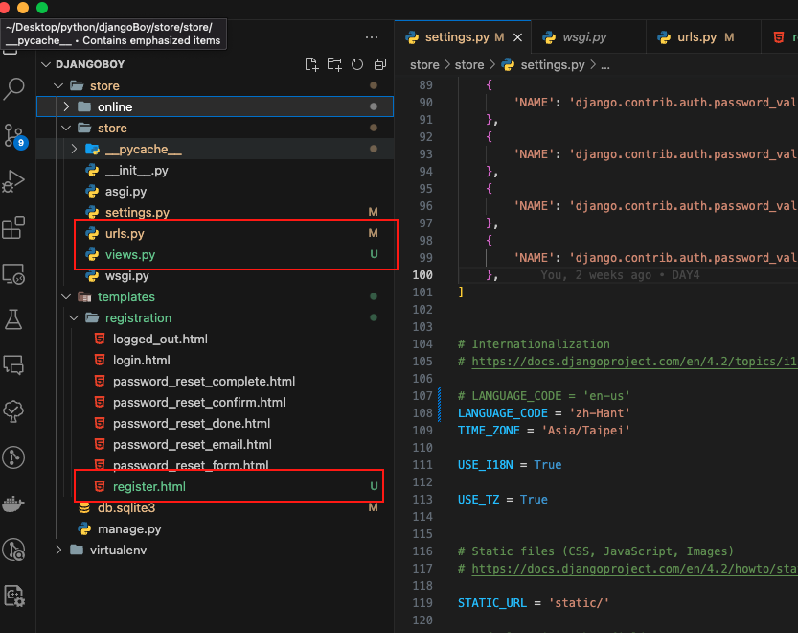Click the second 'store' breadcrumb segment
The image size is (798, 633).
(x=468, y=64)
